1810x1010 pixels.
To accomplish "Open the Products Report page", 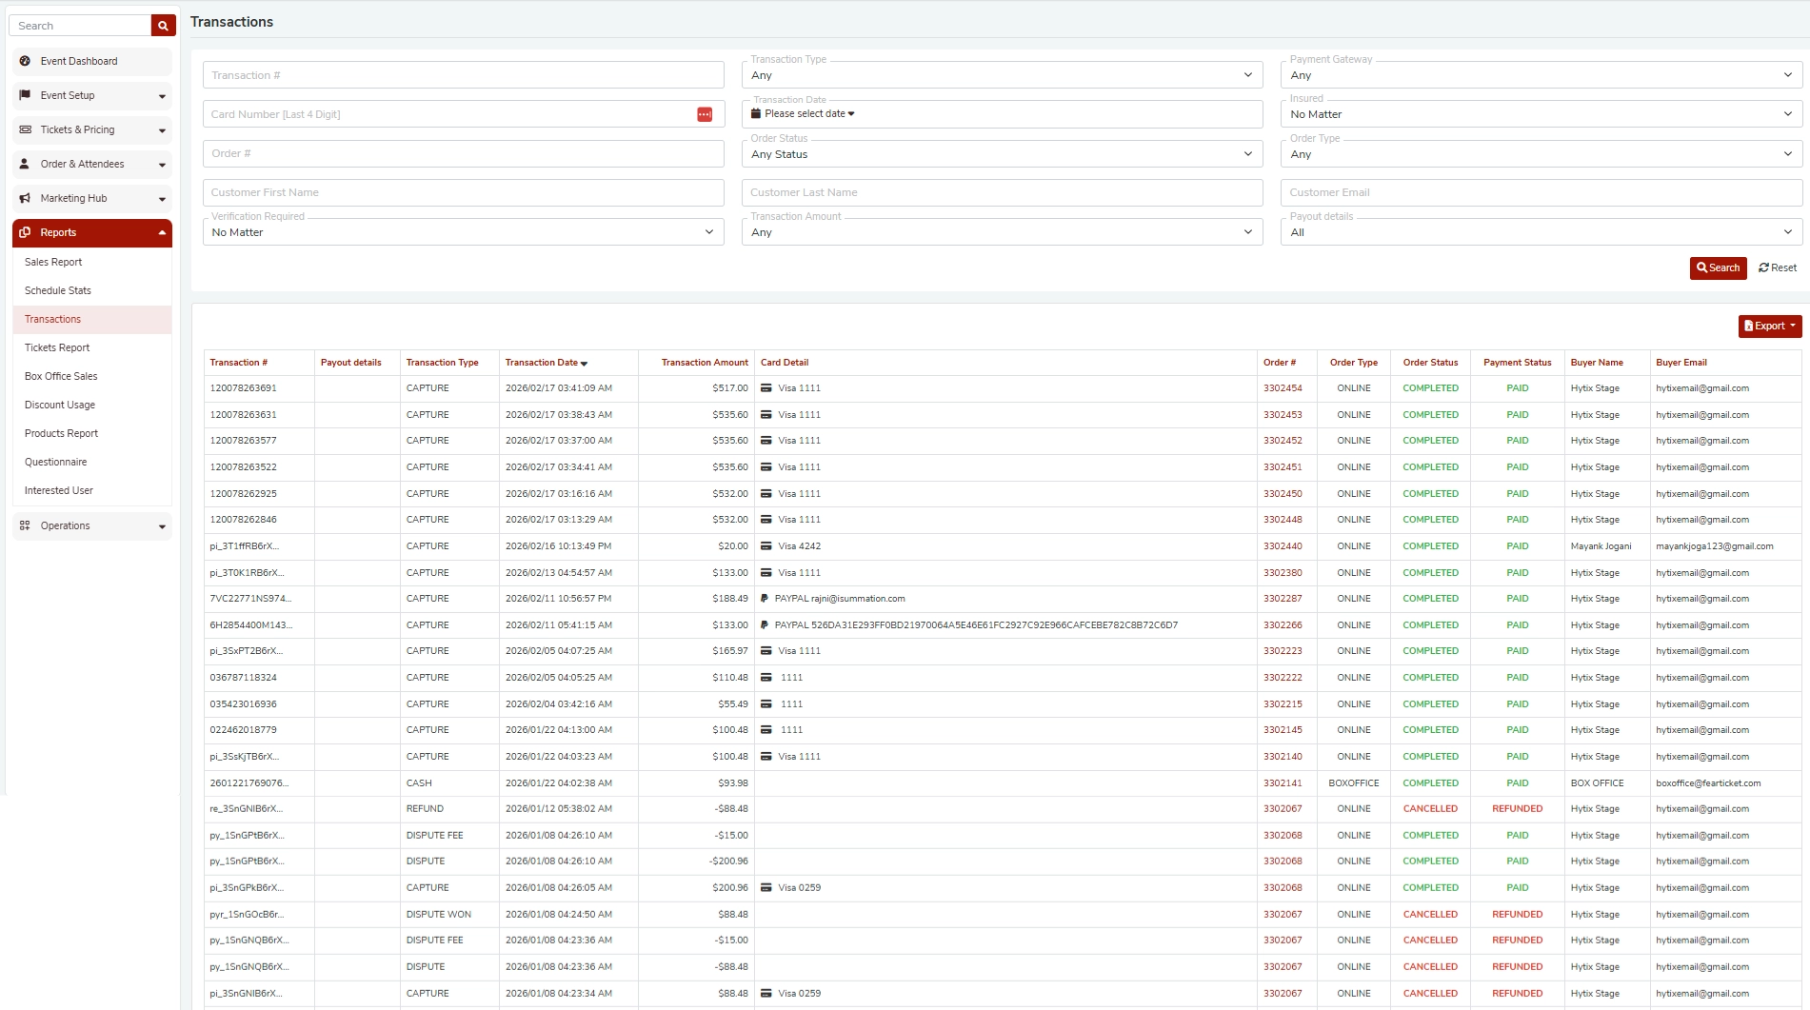I will [x=61, y=433].
